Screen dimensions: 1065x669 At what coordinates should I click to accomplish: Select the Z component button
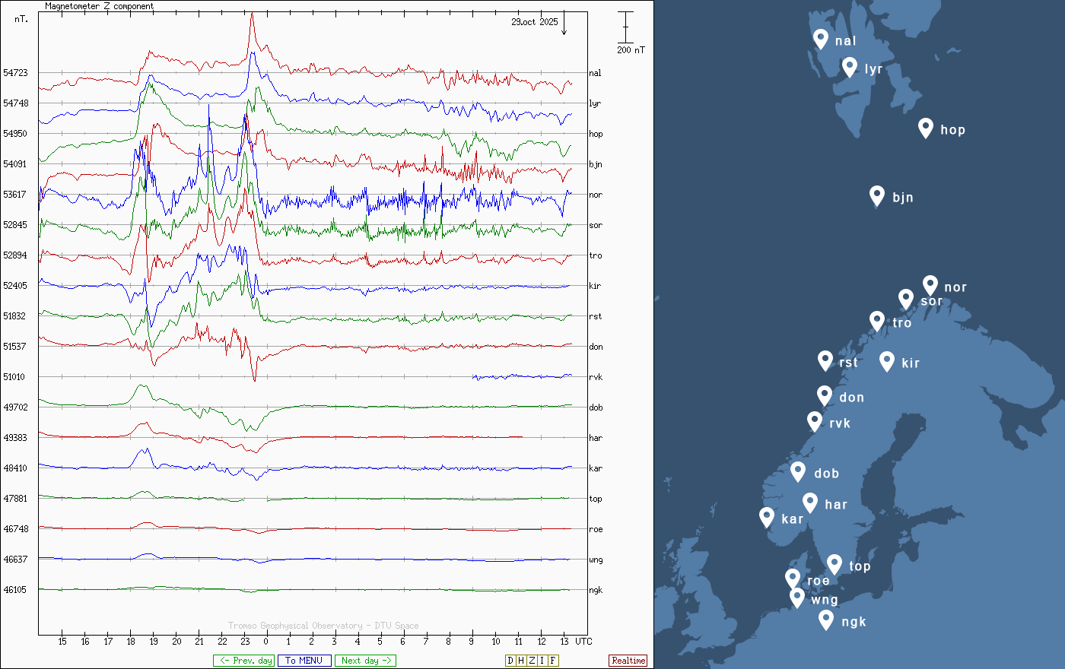(532, 661)
